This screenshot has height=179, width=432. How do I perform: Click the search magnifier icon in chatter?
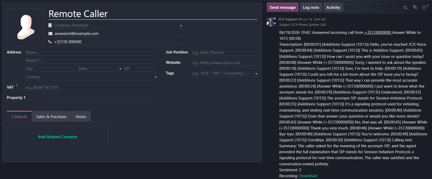pos(405,7)
